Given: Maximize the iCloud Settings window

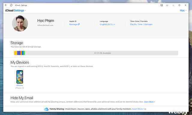Looking at the screenshot, I should coord(179,5).
